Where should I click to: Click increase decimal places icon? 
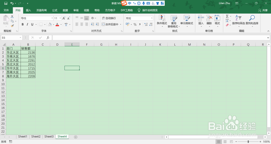coord(146,24)
